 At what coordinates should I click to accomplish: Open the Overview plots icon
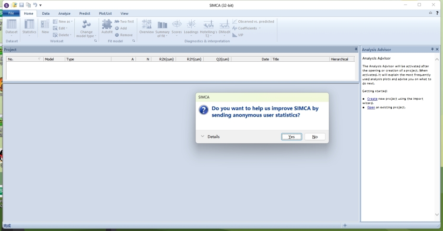click(x=147, y=25)
